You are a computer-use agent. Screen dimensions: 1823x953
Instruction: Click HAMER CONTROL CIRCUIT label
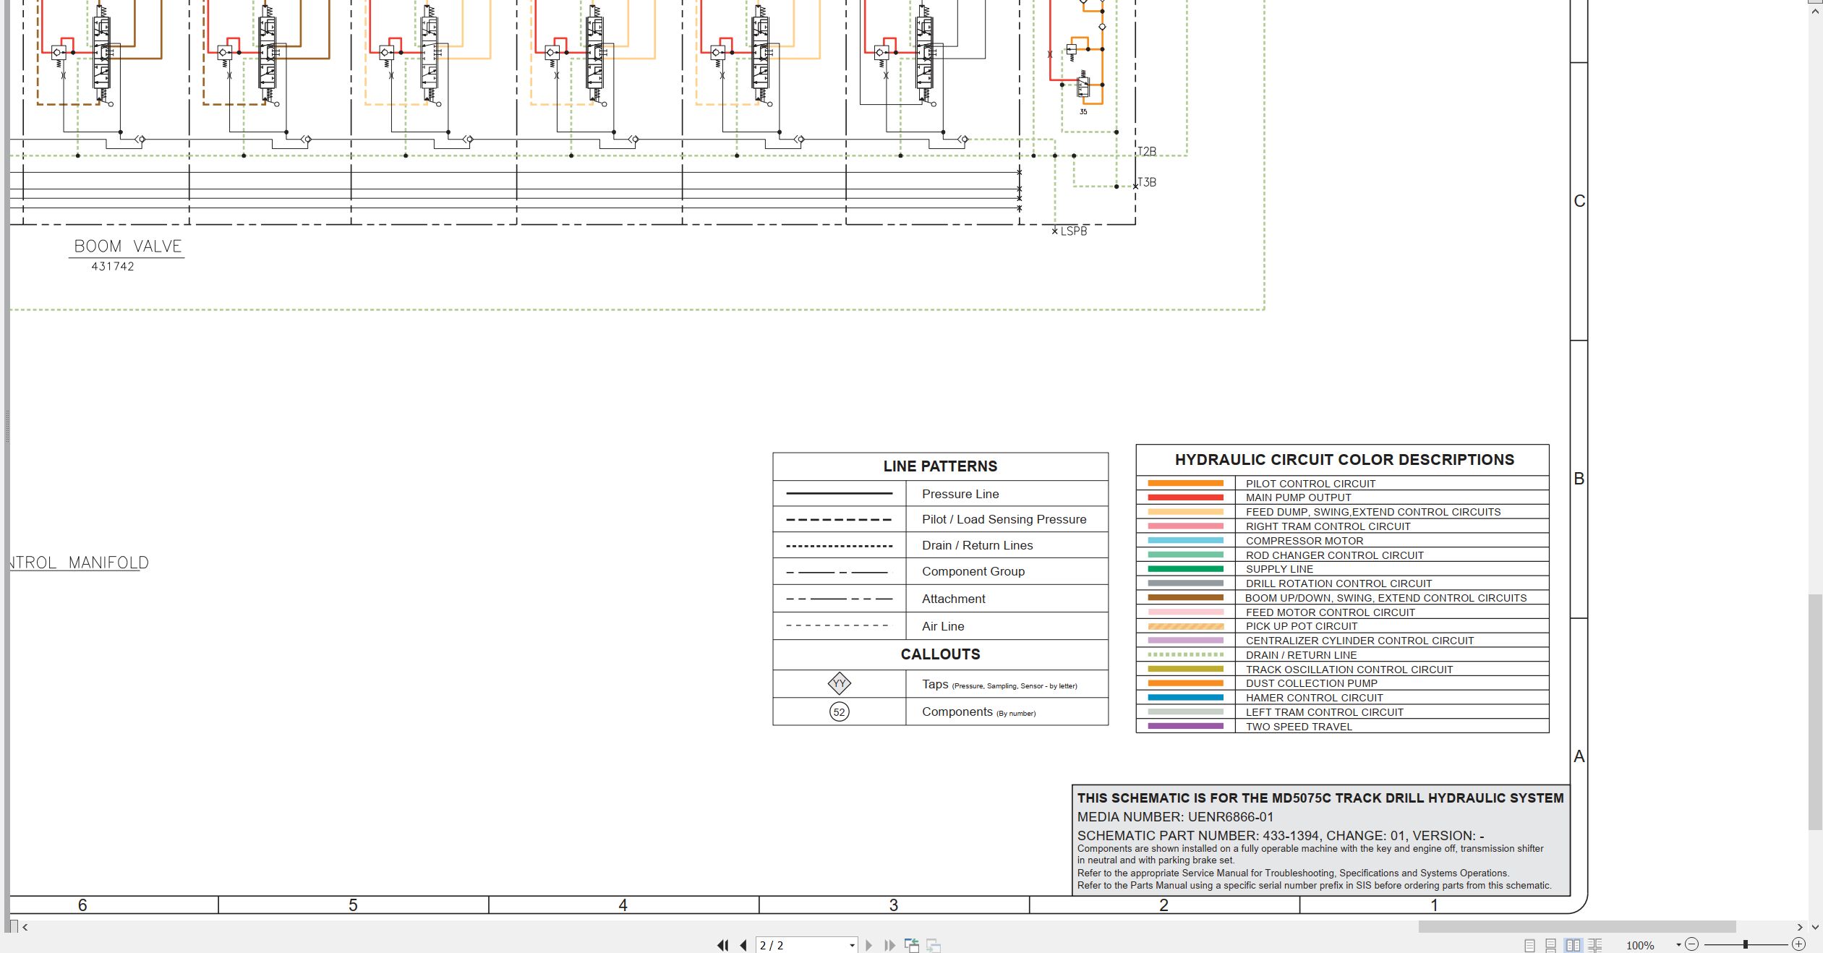(x=1314, y=698)
